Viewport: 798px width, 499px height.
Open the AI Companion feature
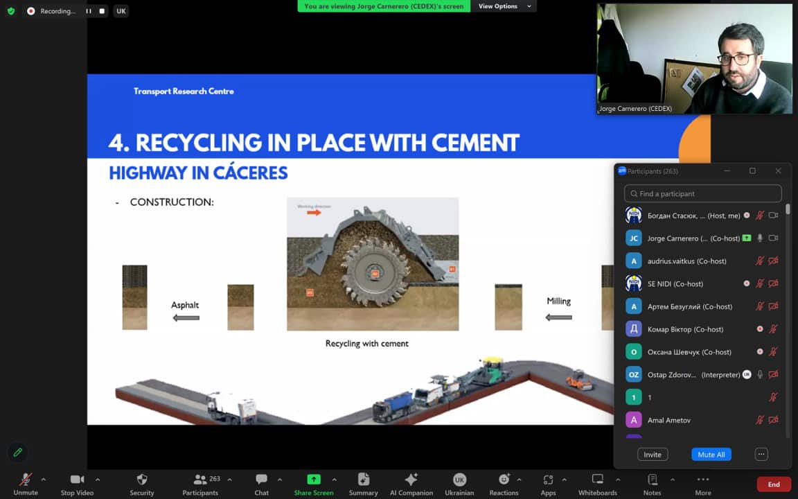(411, 483)
